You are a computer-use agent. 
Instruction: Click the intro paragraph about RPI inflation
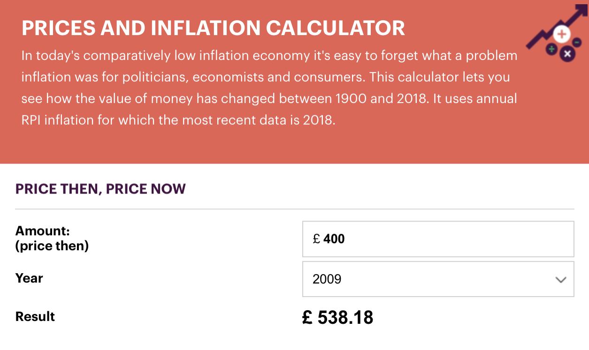[269, 88]
